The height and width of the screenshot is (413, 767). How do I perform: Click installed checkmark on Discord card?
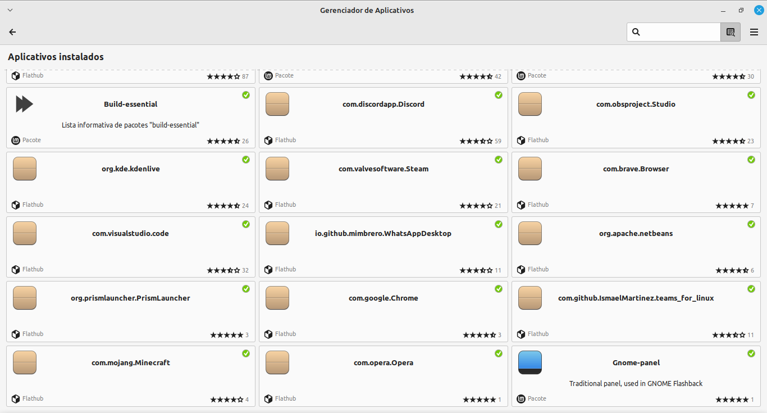pyautogui.click(x=499, y=95)
